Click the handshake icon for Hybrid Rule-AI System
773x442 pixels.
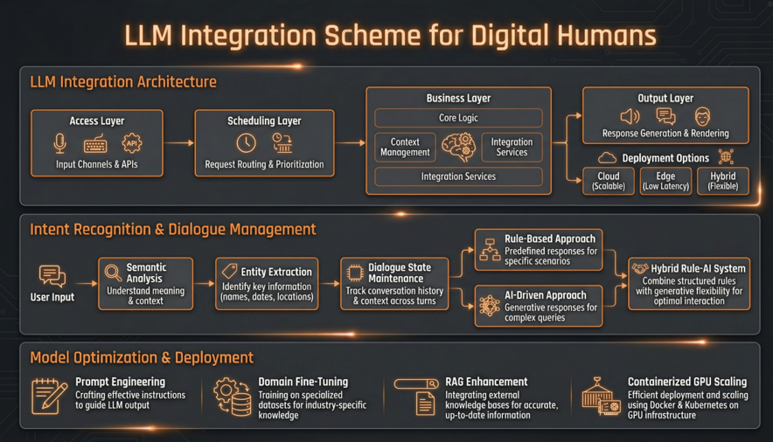(x=640, y=269)
